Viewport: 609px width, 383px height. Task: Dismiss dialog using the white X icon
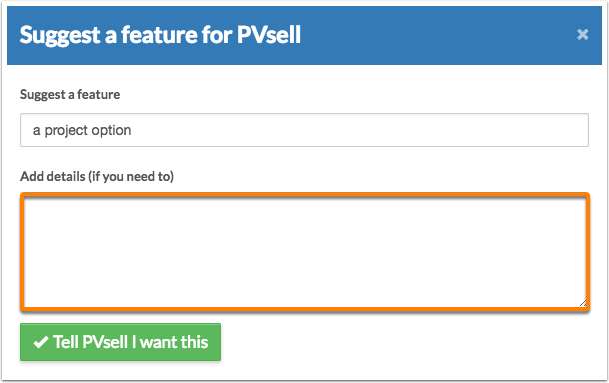click(582, 35)
